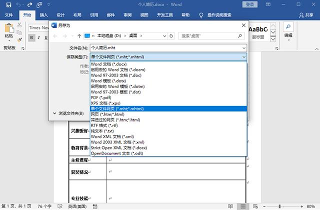Switch to the 插入 ribbon tab
320x210 pixels.
click(x=44, y=15)
